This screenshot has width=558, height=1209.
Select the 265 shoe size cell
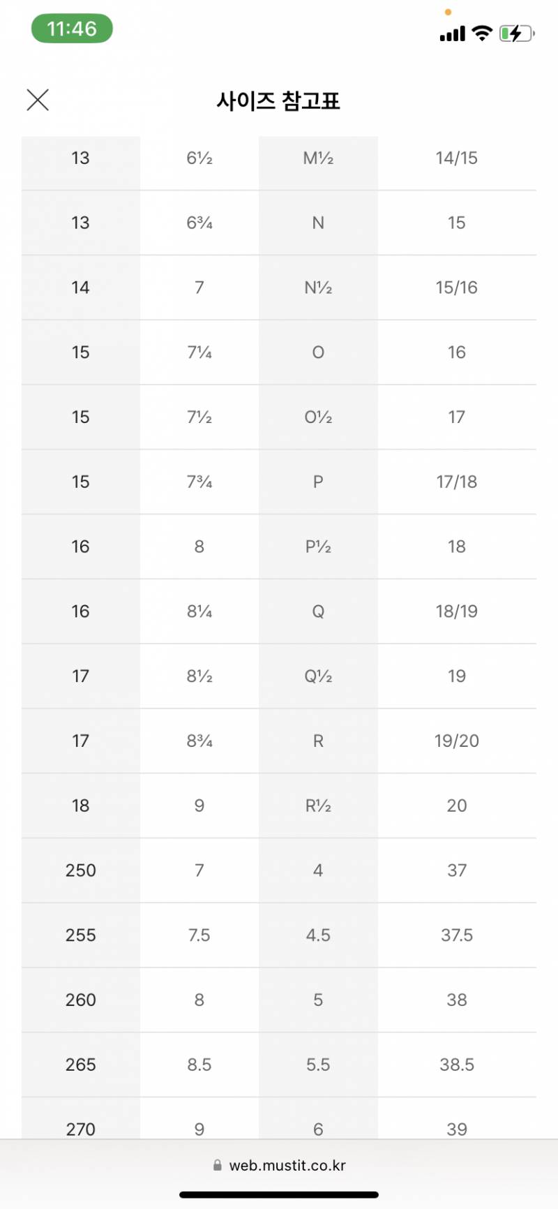(81, 1065)
